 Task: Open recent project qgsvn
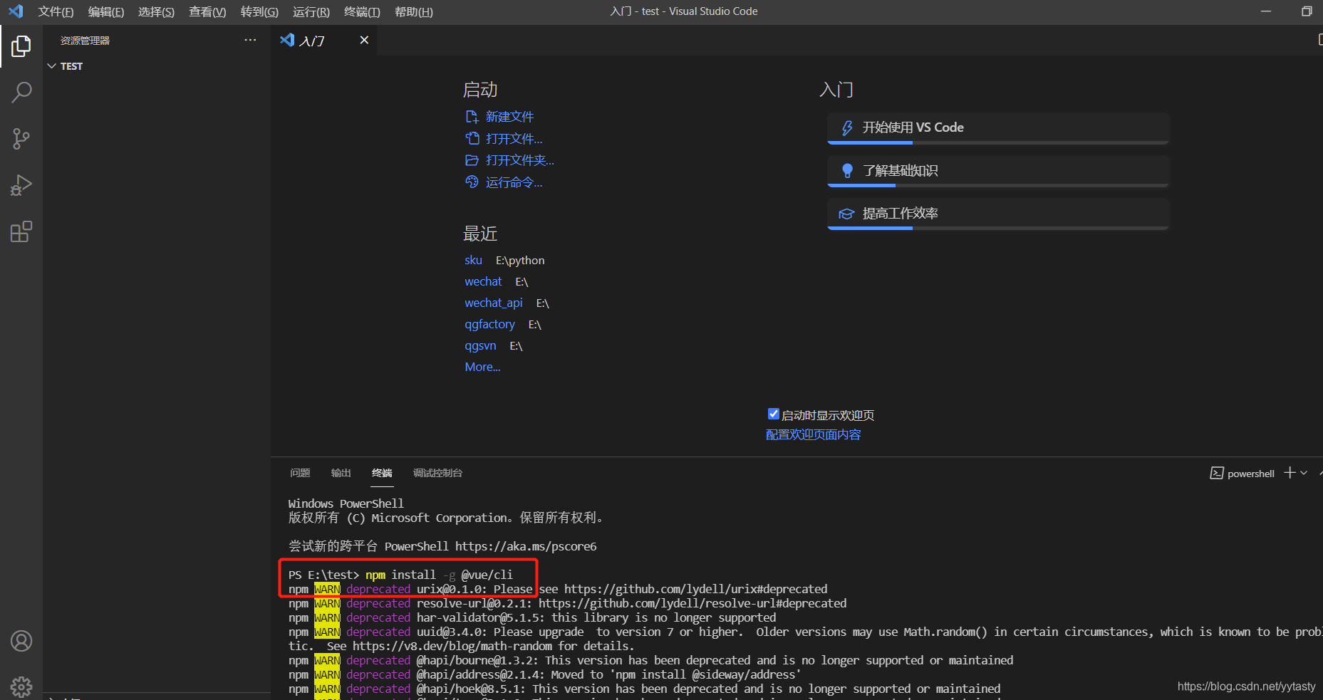pyautogui.click(x=480, y=345)
